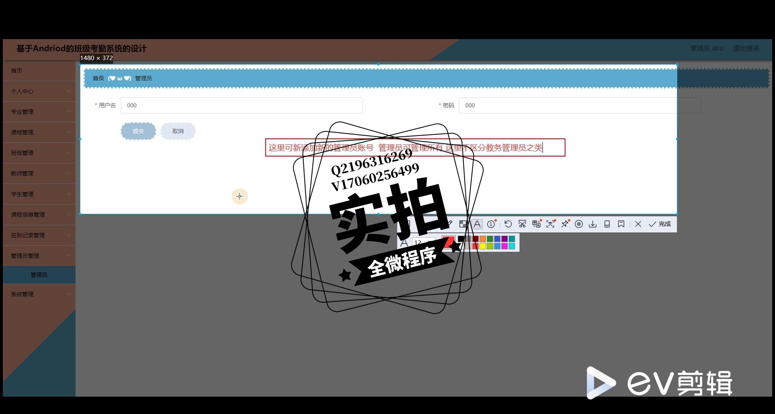This screenshot has height=414, width=775.
Task: Click 首页 in the breadcrumb
Action: tap(98, 78)
